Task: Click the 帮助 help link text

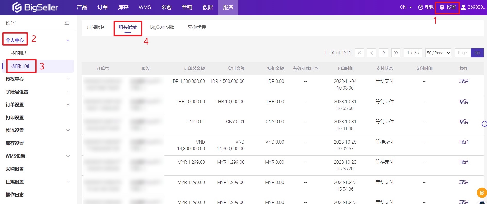Action: (x=430, y=7)
